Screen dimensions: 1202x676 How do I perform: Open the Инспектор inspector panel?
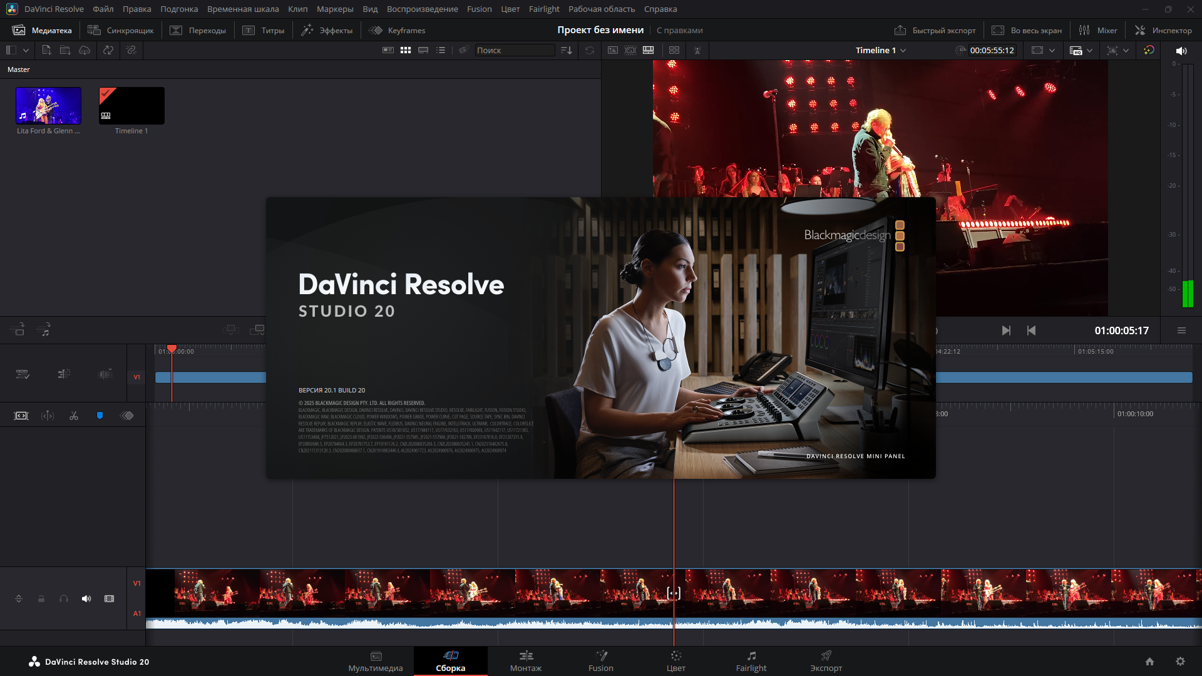click(x=1163, y=30)
